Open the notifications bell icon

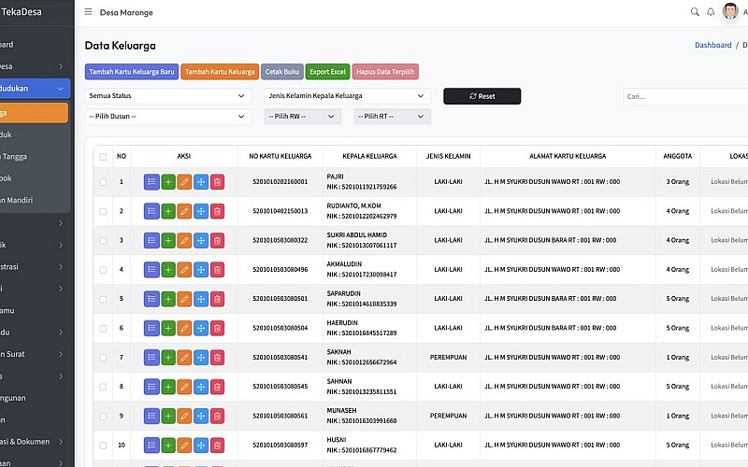(x=711, y=12)
